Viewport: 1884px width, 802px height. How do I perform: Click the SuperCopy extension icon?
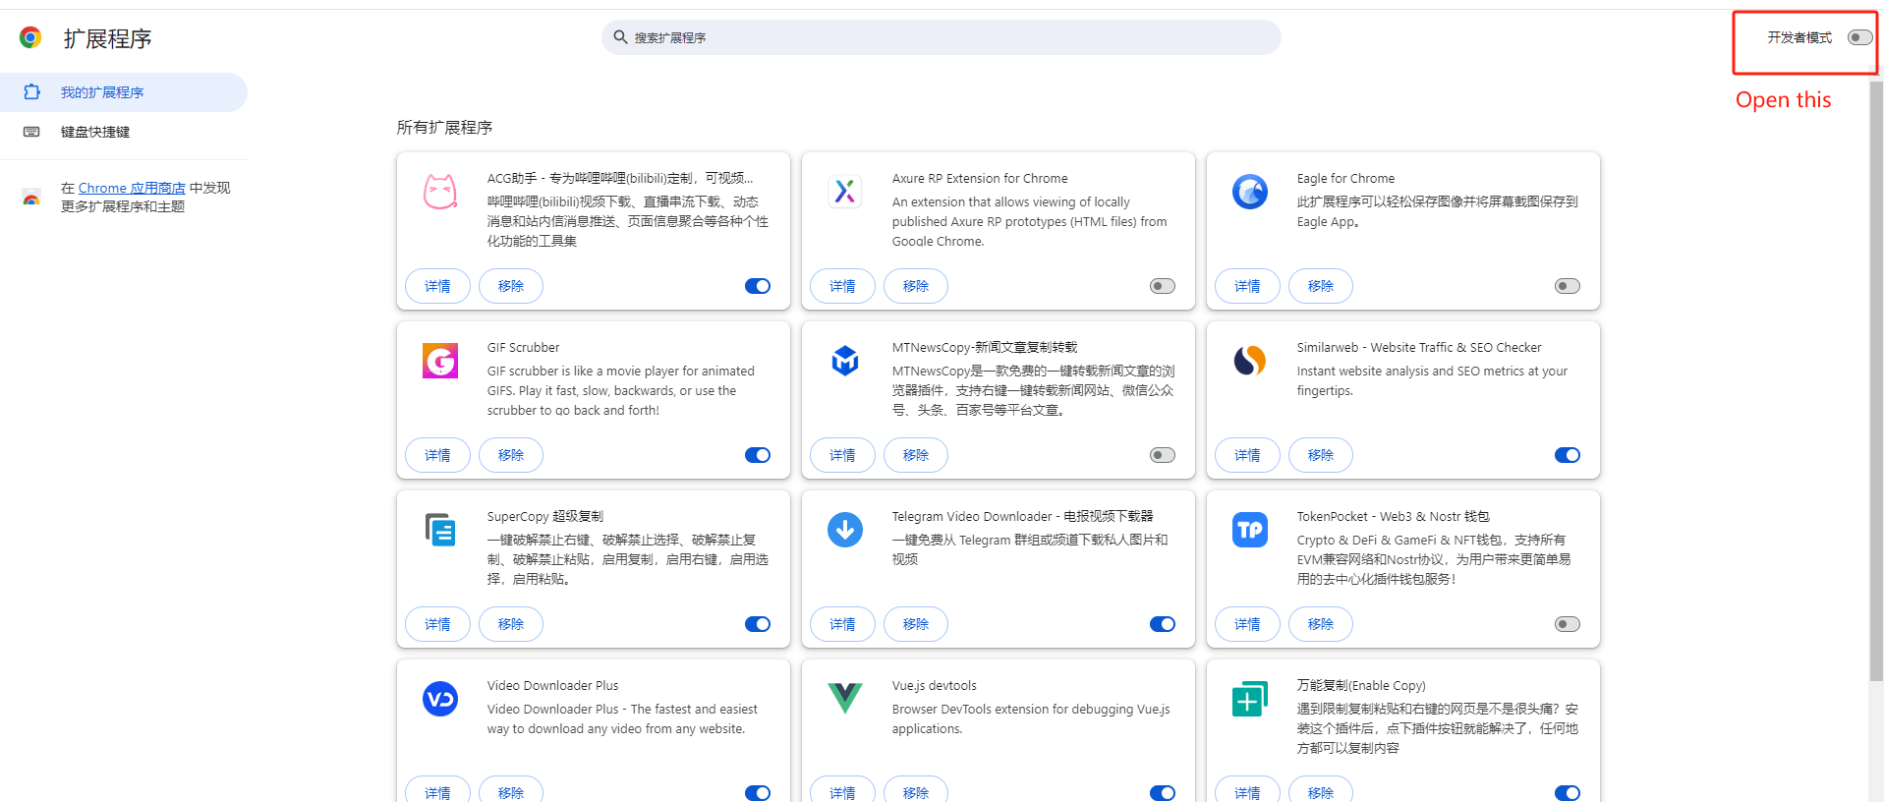click(440, 530)
